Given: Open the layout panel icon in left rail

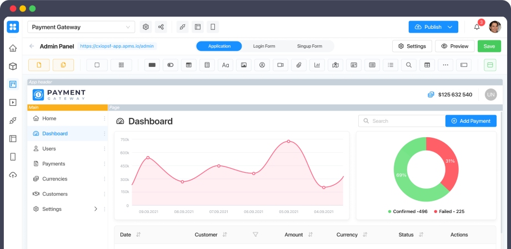Looking at the screenshot, I should [x=13, y=139].
